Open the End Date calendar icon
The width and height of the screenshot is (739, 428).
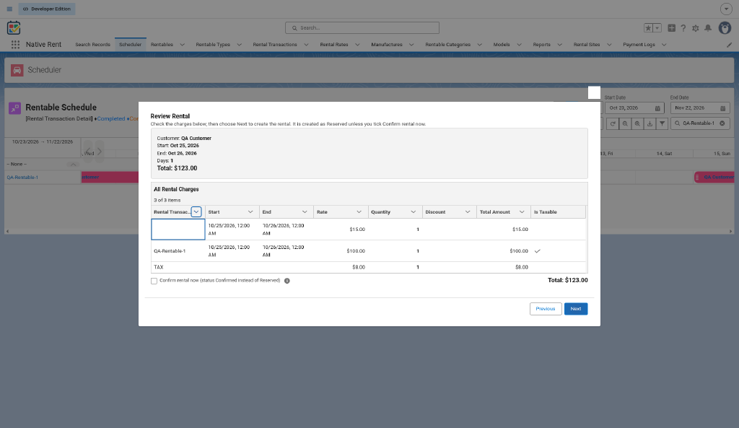[722, 108]
